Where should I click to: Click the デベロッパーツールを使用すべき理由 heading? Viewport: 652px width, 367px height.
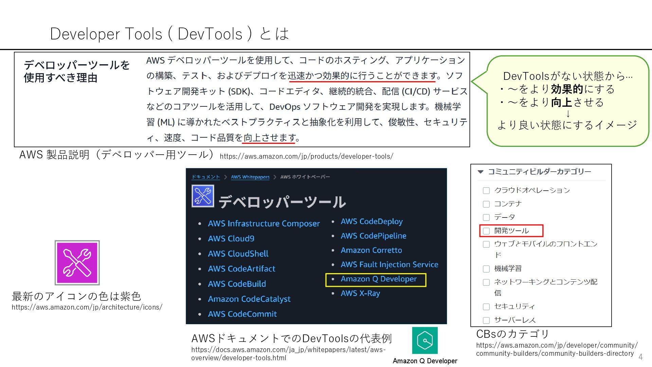(x=77, y=71)
